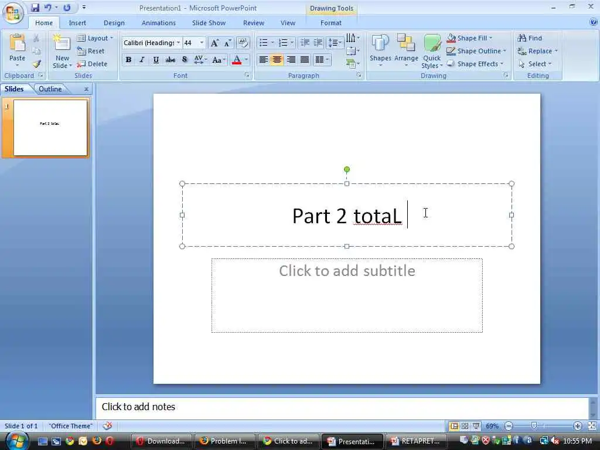The width and height of the screenshot is (600, 450).
Task: Add a New Slide
Action: tap(62, 52)
